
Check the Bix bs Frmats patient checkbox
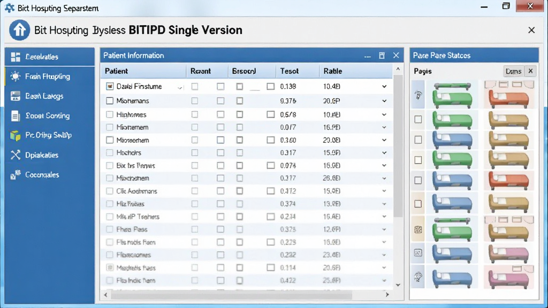point(110,166)
